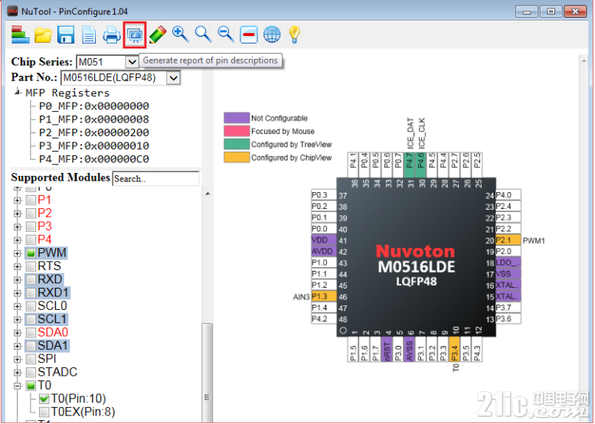Screen dimensions: 595x424
Task: Click the Not Configurable purple legend swatch
Action: (237, 118)
